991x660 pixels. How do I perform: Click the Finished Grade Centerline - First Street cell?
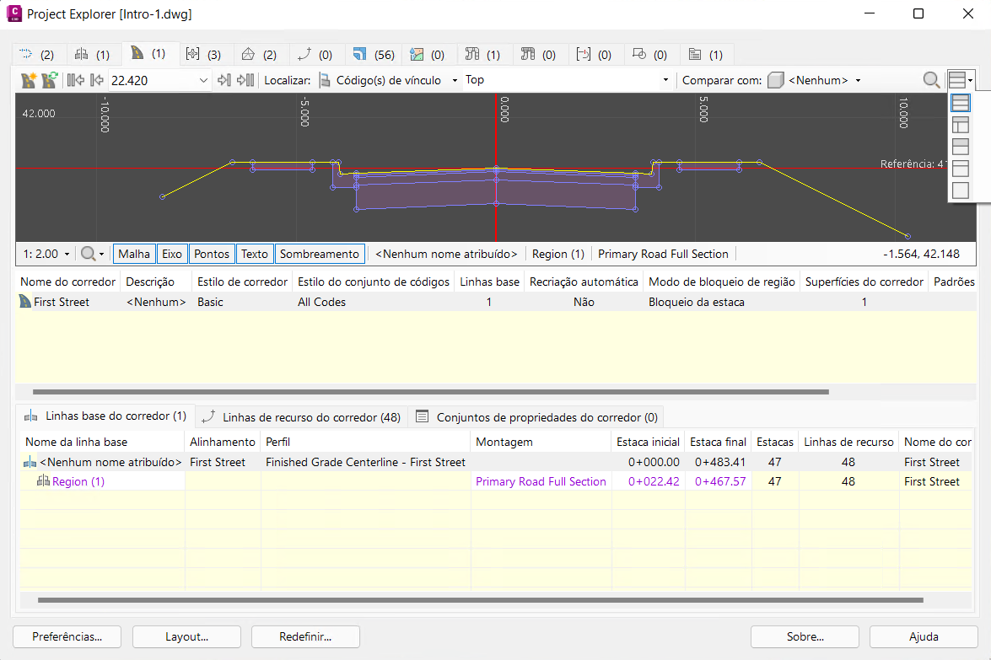click(x=365, y=462)
